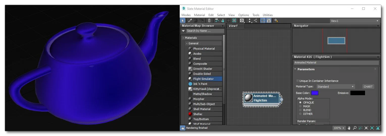
Task: Select the MASK alpha mode
Action: click(x=300, y=106)
